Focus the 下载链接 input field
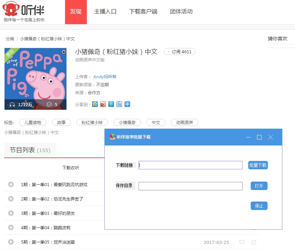Viewport: 295px width, 251px height. pos(190,165)
